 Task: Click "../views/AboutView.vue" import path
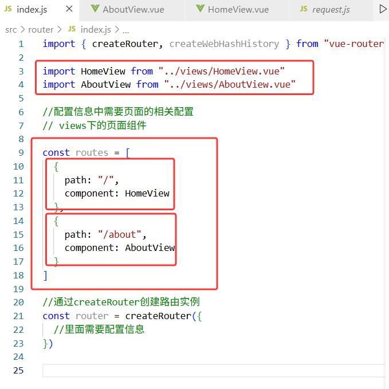[230, 85]
